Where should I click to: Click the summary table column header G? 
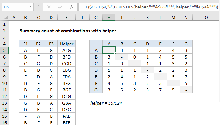click(186, 44)
